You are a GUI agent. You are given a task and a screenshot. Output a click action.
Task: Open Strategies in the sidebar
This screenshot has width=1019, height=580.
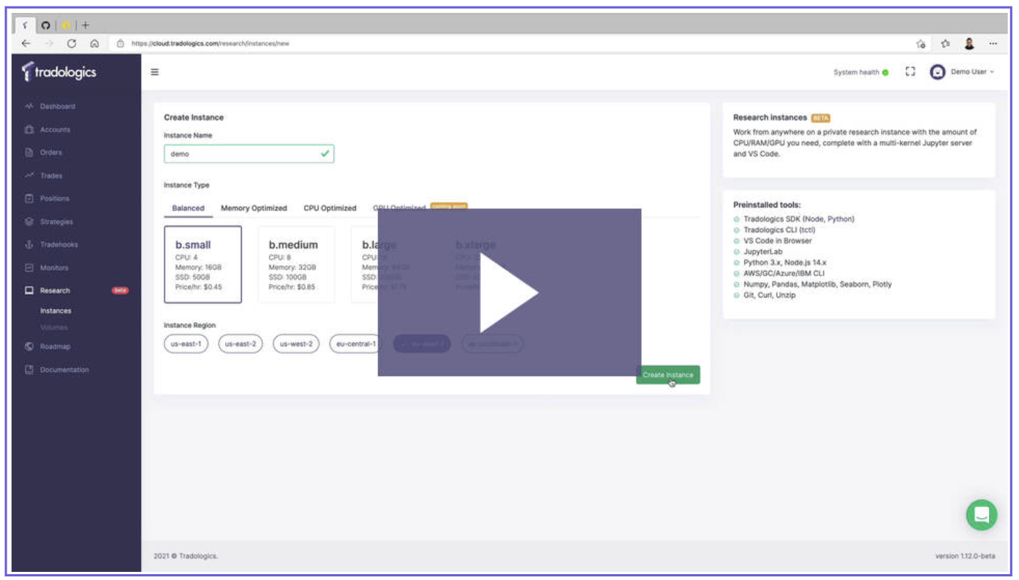pos(56,222)
